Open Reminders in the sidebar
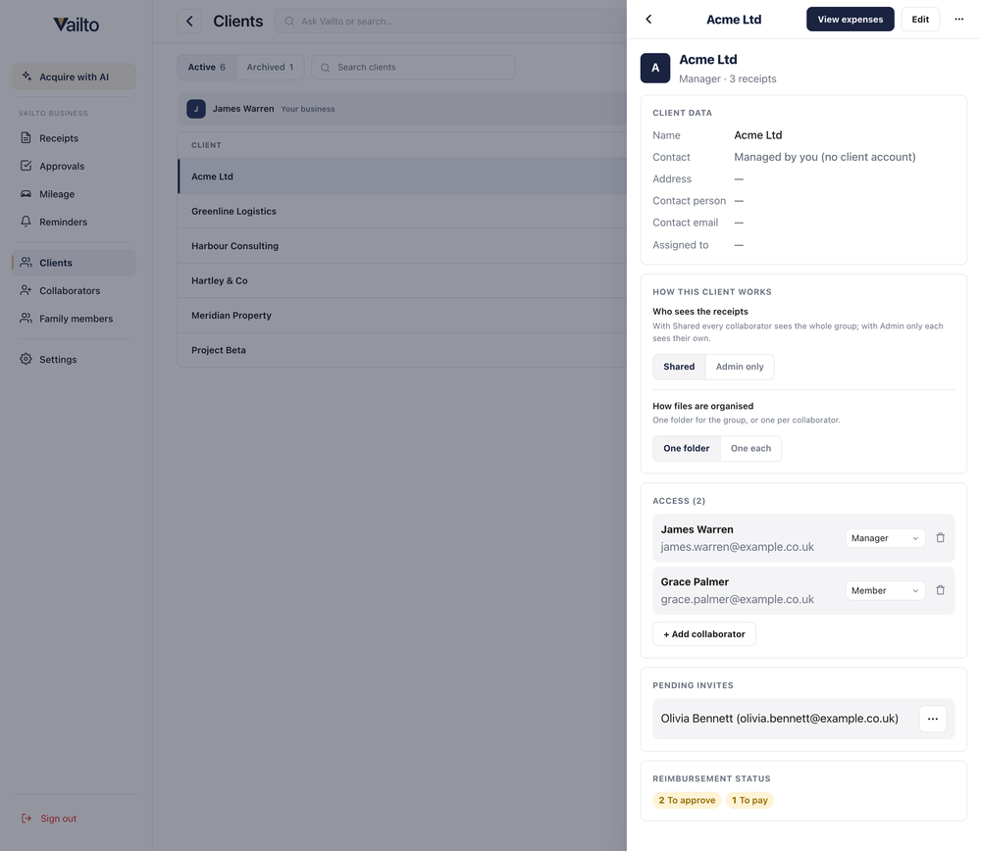This screenshot has width=981, height=851. pos(74,222)
